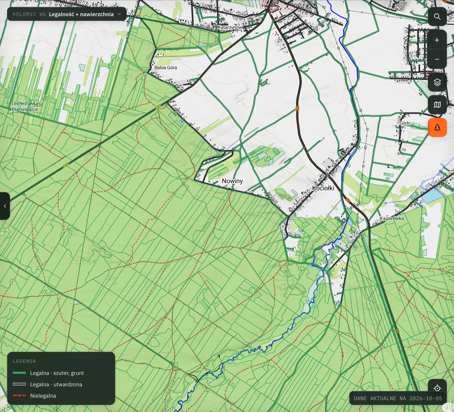Click road 79 shield north of Kociołki
Viewport: 454px width, 412px height.
point(297,109)
